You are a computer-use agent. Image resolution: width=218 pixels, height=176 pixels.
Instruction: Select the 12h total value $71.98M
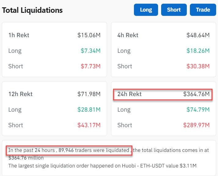tap(89, 94)
